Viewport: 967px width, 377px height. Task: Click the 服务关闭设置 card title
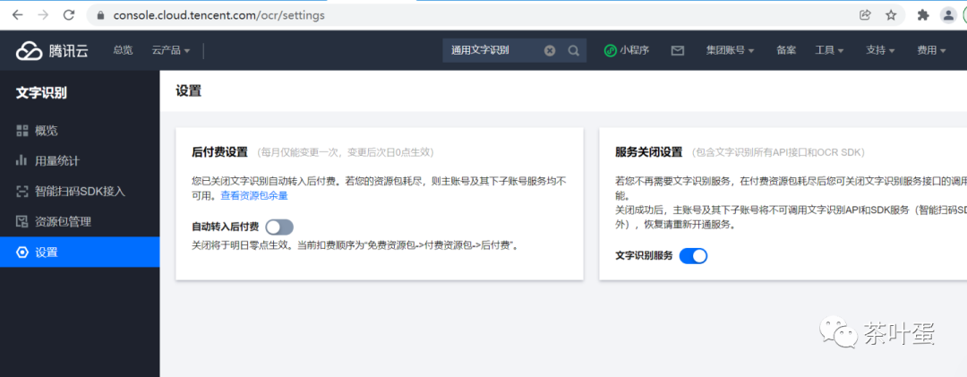pyautogui.click(x=649, y=152)
